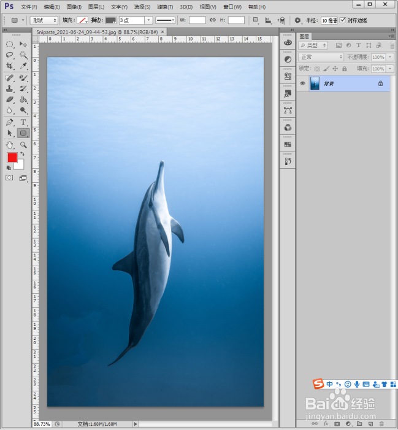Screen dimensions: 398x430
Task: Select the Lasso tool
Action: (10, 55)
